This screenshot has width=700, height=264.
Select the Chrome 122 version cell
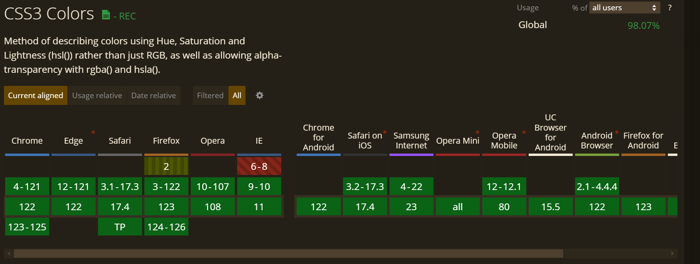point(27,206)
